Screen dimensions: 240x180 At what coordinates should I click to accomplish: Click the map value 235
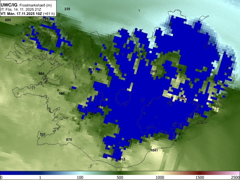point(67,9)
